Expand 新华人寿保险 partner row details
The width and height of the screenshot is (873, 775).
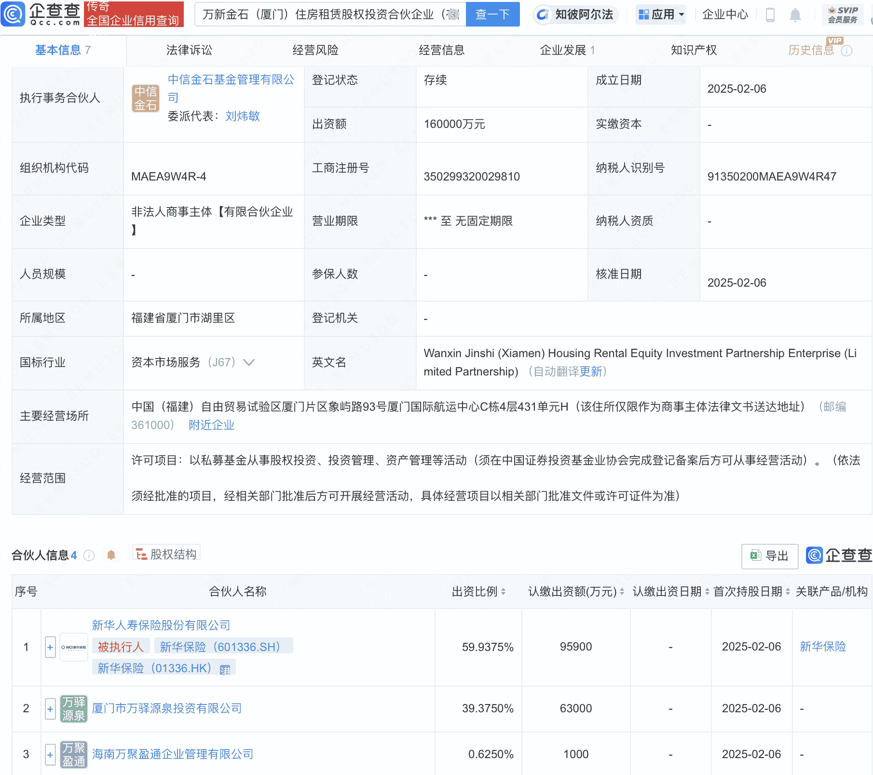point(50,647)
